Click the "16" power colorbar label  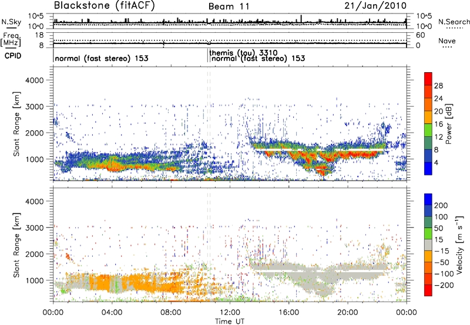pyautogui.click(x=438, y=124)
